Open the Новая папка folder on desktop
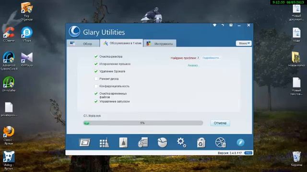Image resolution: width=307 pixels, height=172 pixels. [x=296, y=59]
